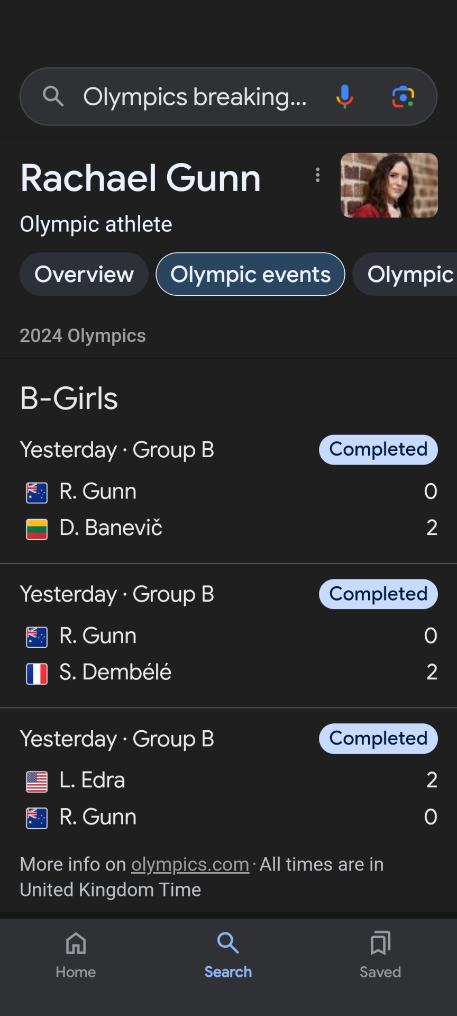457x1016 pixels.
Task: Select the Search bottom navigation tab
Action: pos(228,955)
